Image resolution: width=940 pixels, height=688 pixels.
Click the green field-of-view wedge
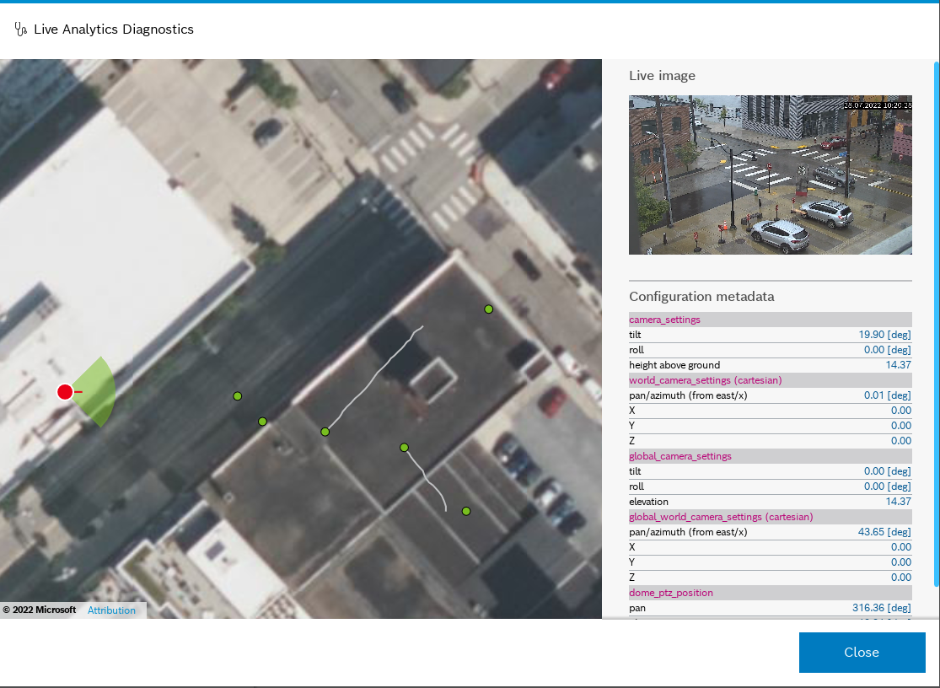pos(99,391)
